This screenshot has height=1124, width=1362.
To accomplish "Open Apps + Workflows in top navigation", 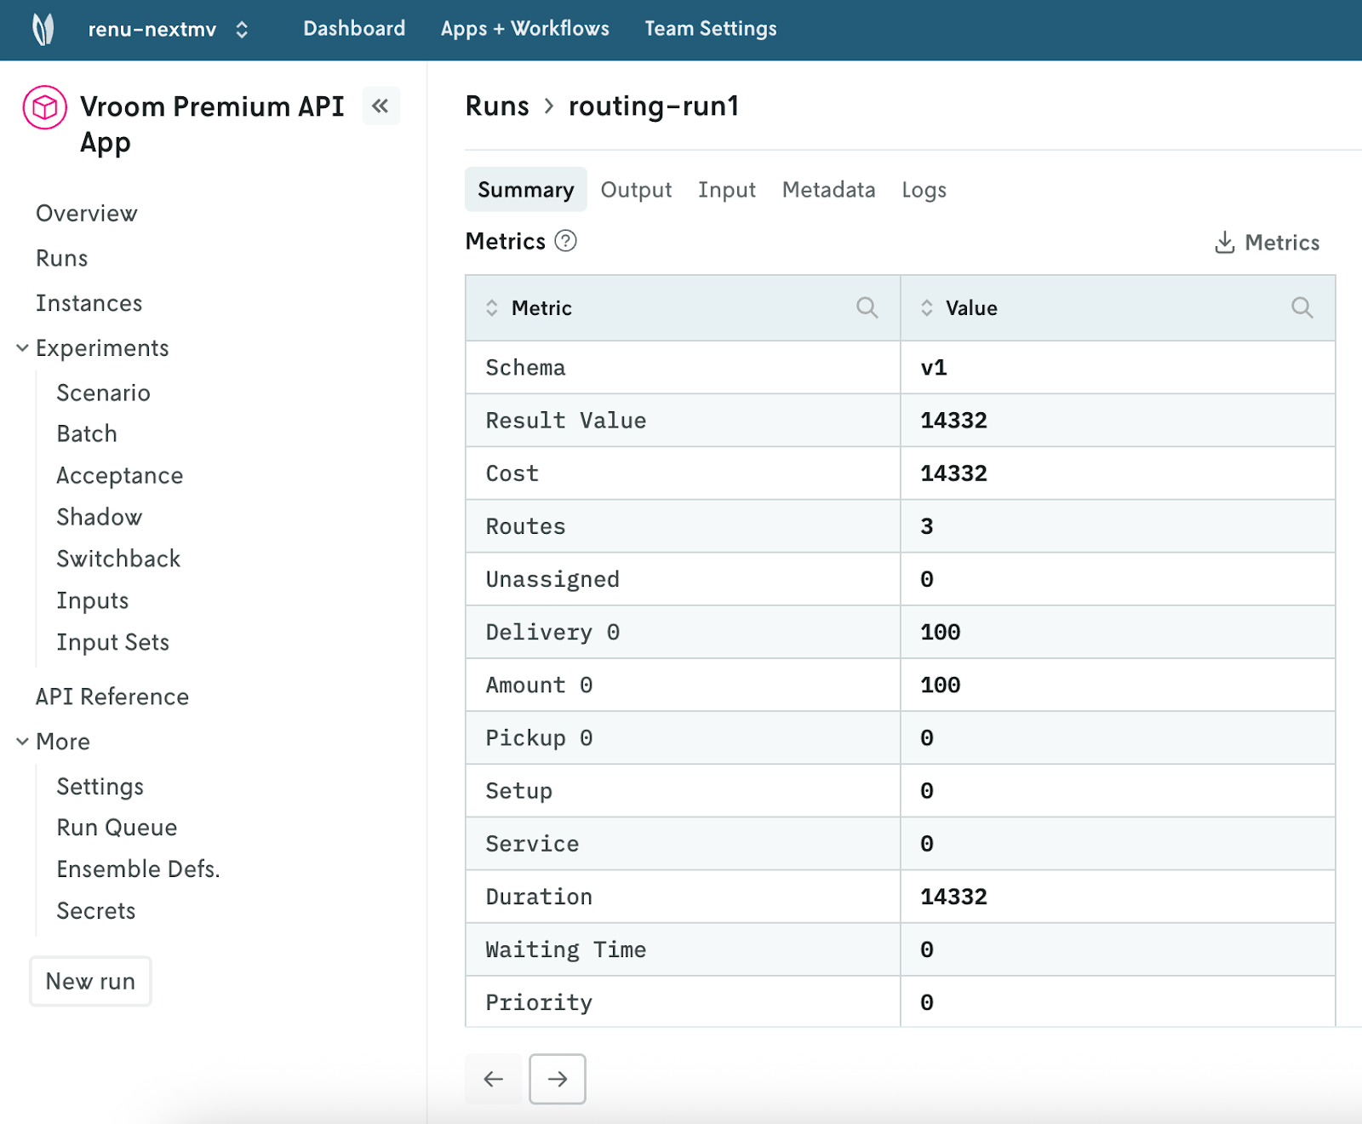I will (x=525, y=29).
